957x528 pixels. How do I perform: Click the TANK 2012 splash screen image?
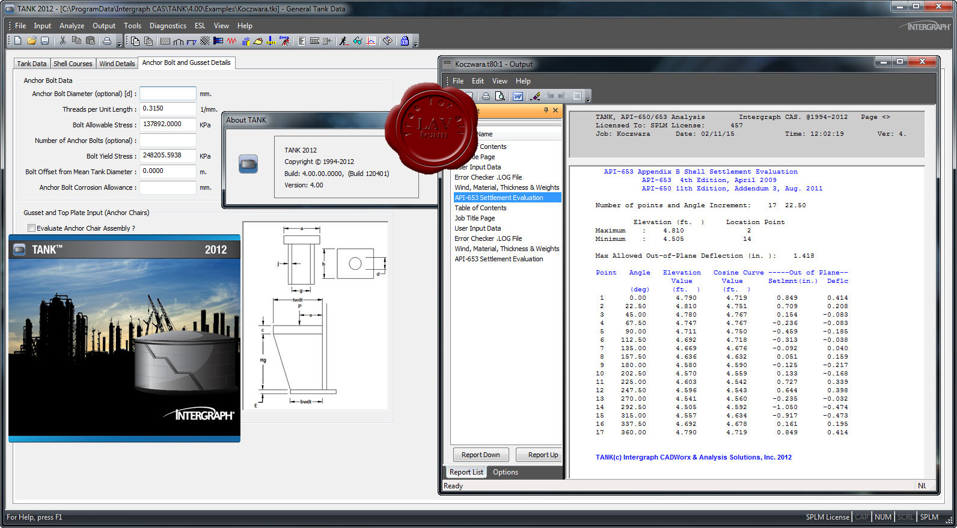tap(124, 338)
